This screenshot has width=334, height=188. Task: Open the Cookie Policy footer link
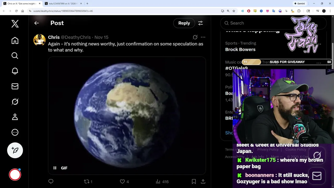[296, 149]
